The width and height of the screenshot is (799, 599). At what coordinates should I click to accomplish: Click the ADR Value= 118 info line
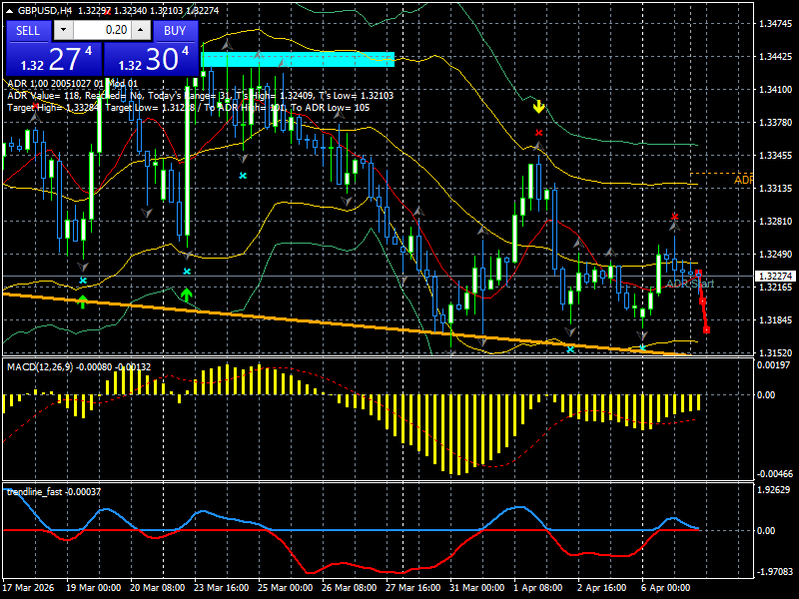pos(201,96)
